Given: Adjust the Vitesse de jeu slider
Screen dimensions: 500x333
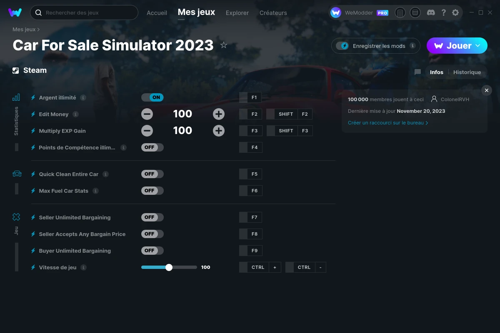Looking at the screenshot, I should coord(169,267).
